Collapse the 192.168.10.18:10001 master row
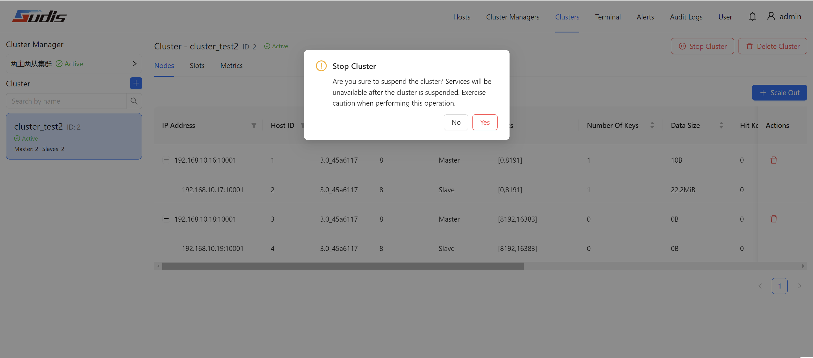 [166, 219]
